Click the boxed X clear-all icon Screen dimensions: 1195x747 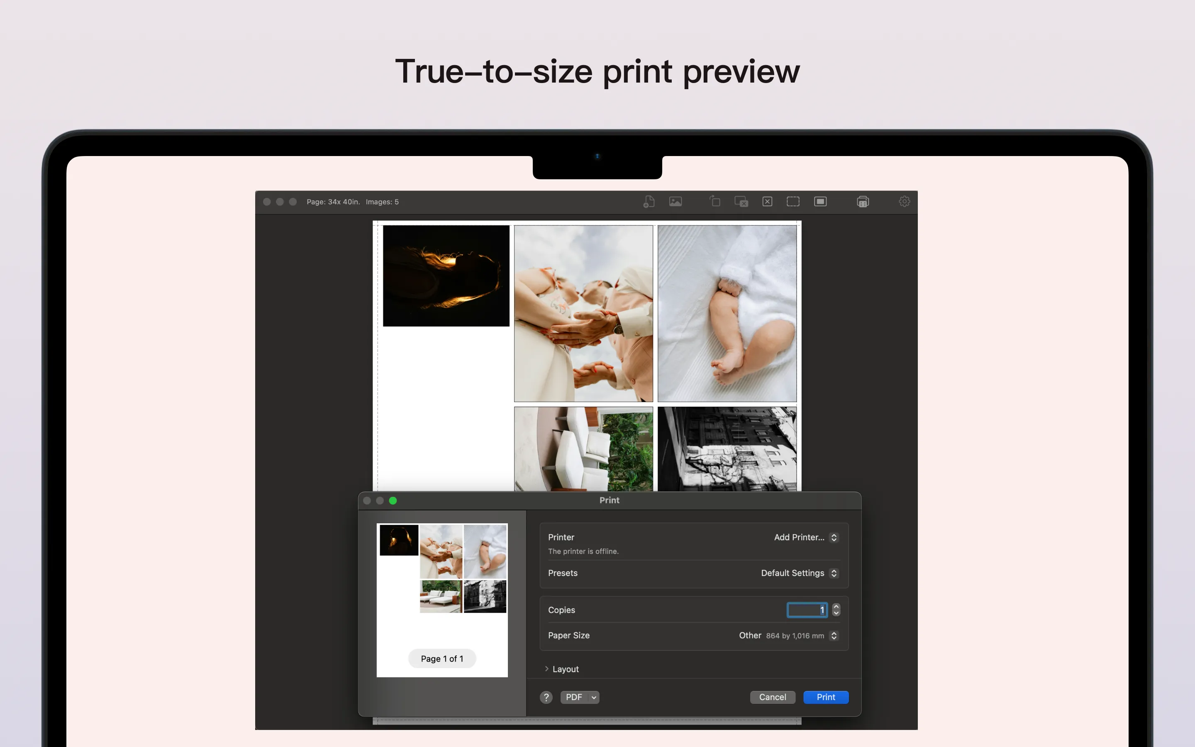(767, 202)
